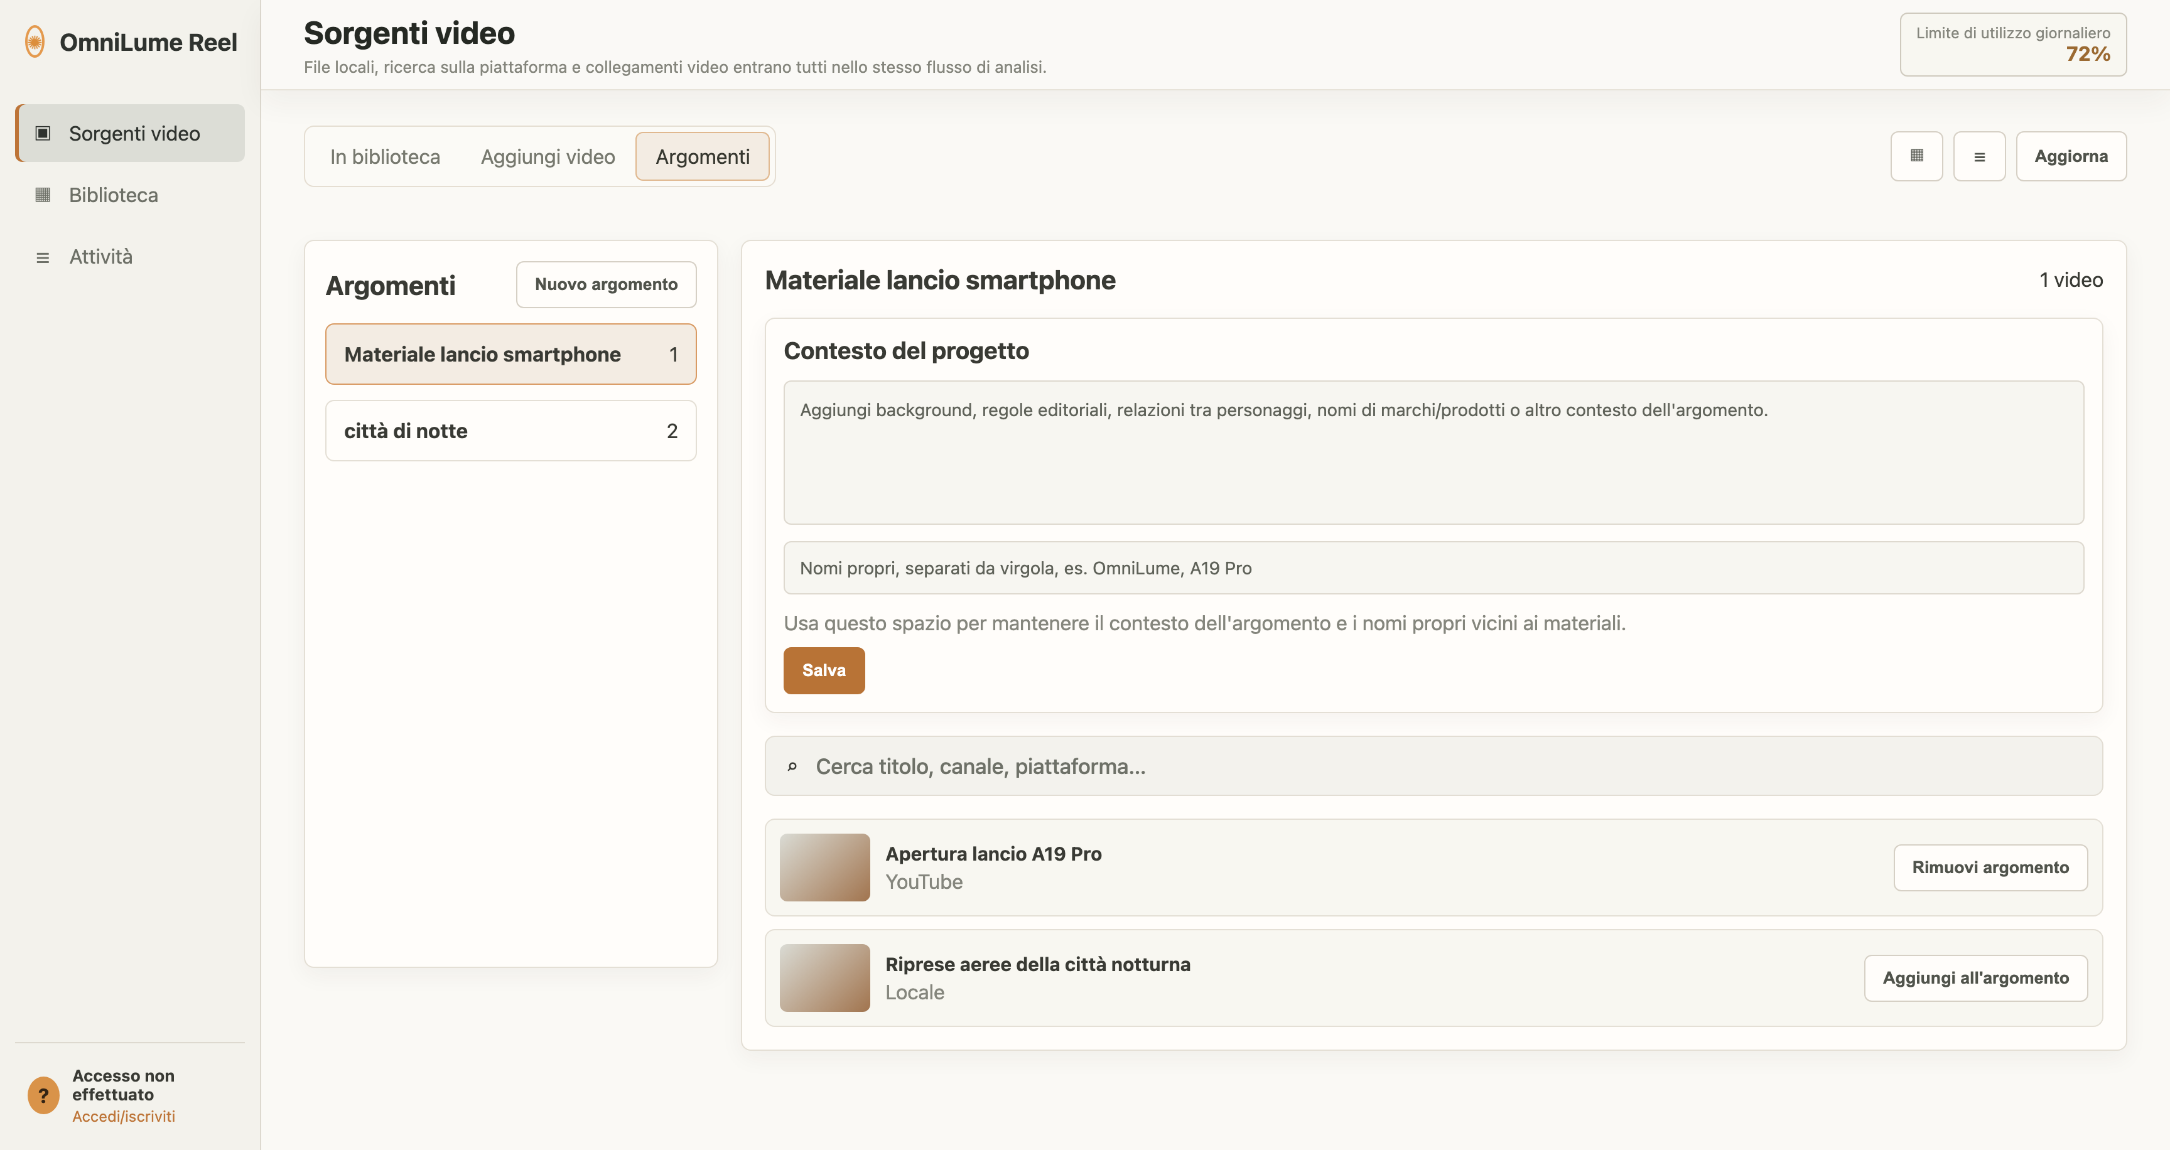Open the Attività list icon in sidebar
The image size is (2170, 1150).
pos(43,257)
